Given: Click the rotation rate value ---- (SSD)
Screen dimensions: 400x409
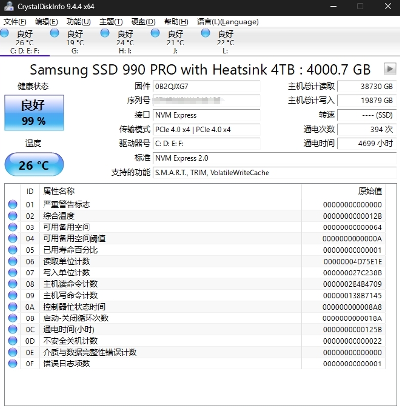Looking at the screenshot, I should (x=366, y=115).
